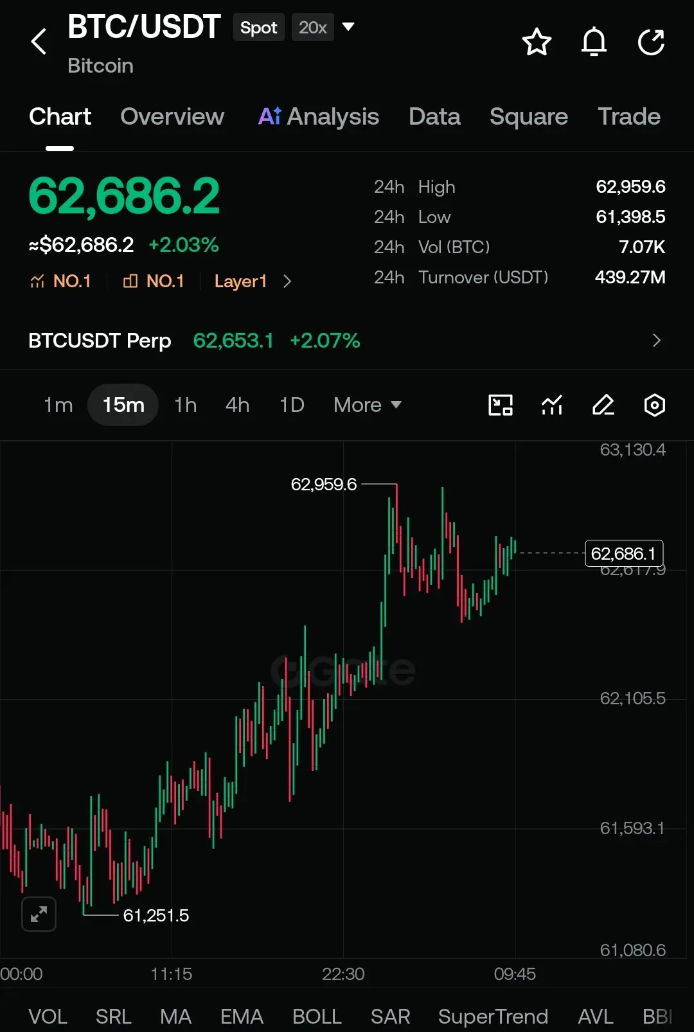Toggle the SRL indicator
Viewport: 694px width, 1032px height.
pos(113,1017)
